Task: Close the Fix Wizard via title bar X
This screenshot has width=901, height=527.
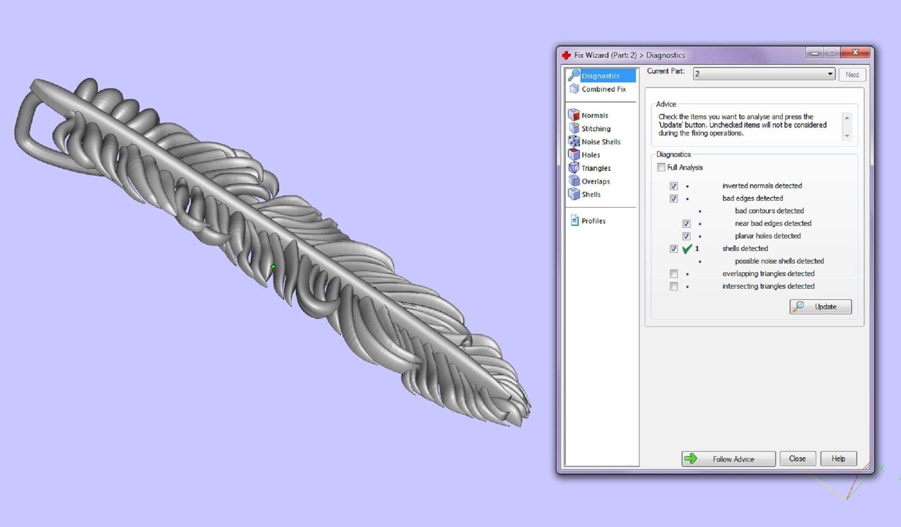Action: [x=855, y=52]
